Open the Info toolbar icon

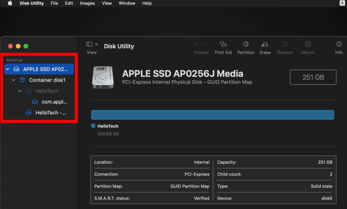pyautogui.click(x=339, y=44)
